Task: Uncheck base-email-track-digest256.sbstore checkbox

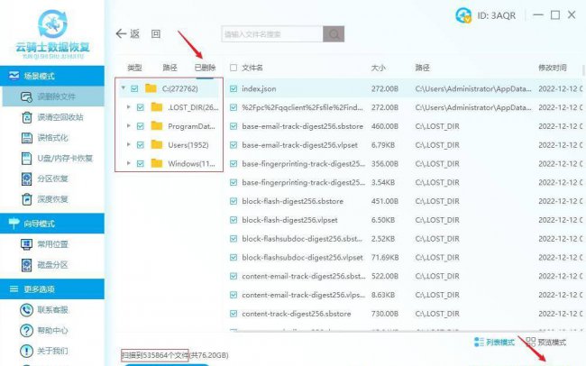Action: [x=233, y=126]
